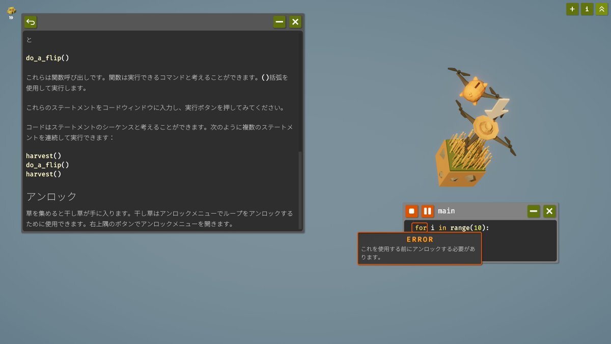The height and width of the screenshot is (344, 611).
Task: Click the highlighted 'for' keyword in code
Action: (420, 228)
